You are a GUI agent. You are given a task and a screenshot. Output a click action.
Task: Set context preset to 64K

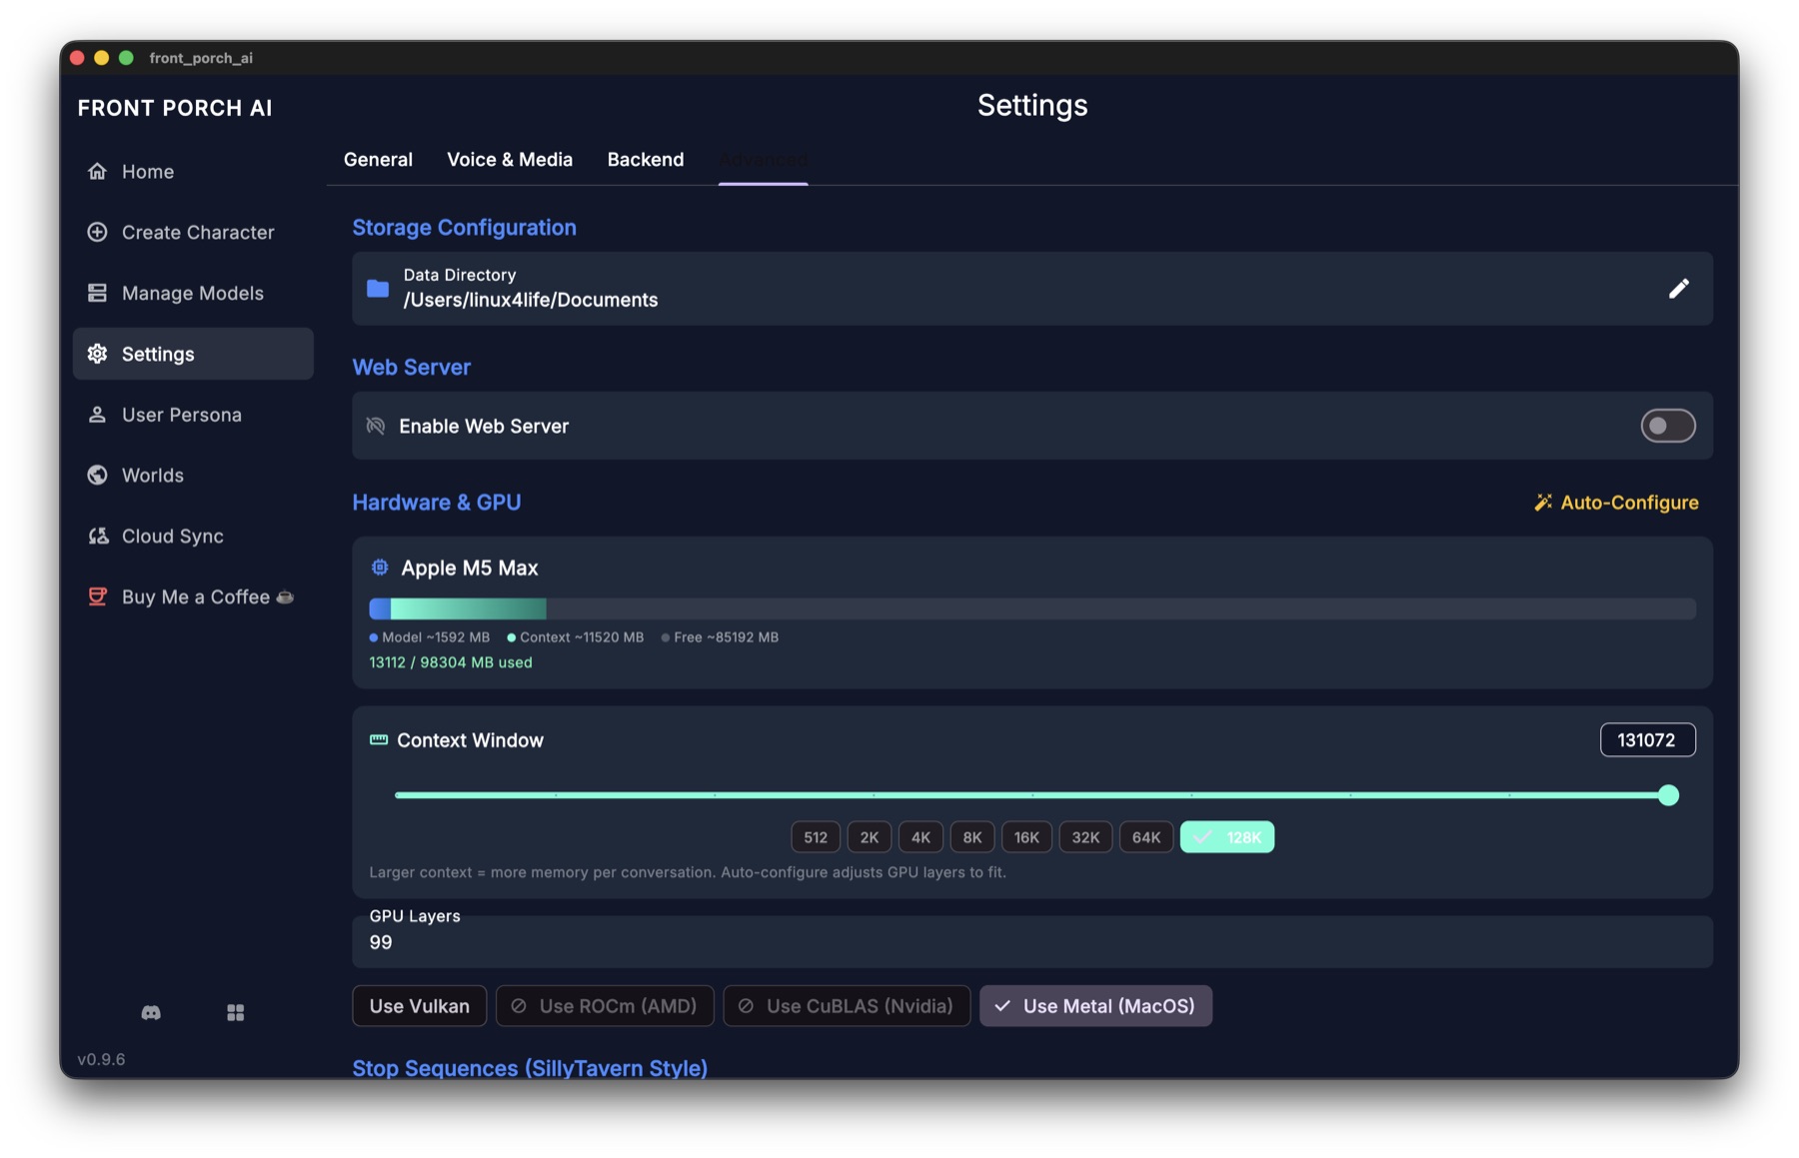(1146, 837)
